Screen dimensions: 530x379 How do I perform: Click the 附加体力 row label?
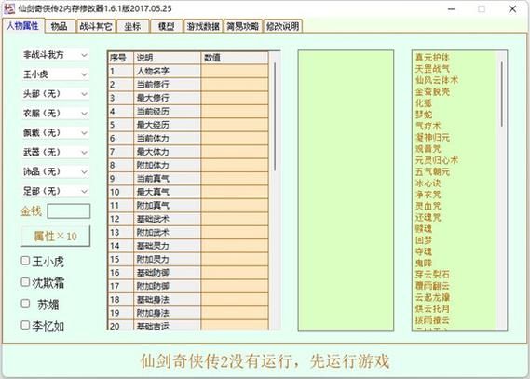click(x=153, y=165)
